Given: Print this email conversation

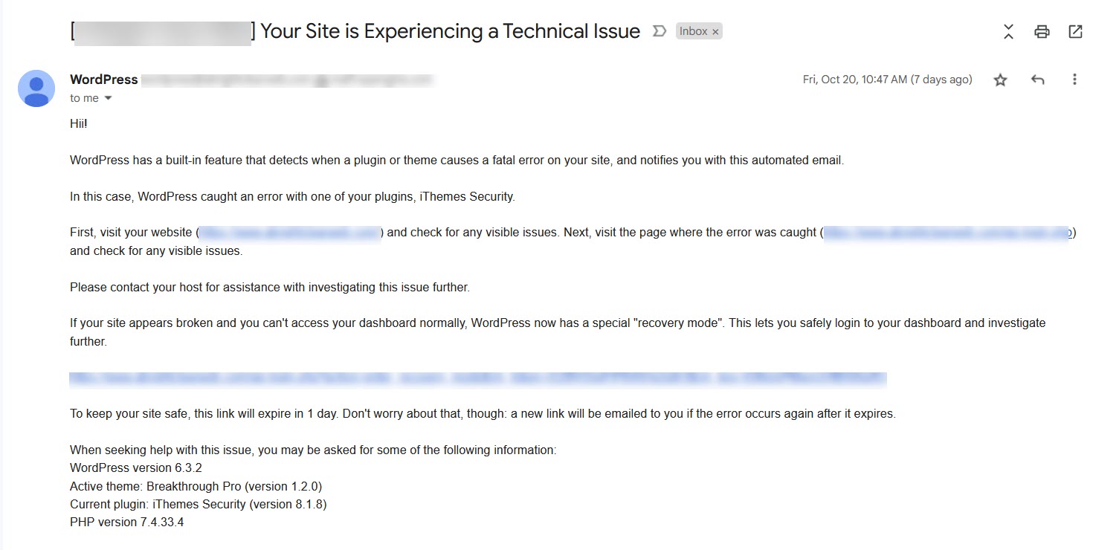Looking at the screenshot, I should pyautogui.click(x=1042, y=31).
